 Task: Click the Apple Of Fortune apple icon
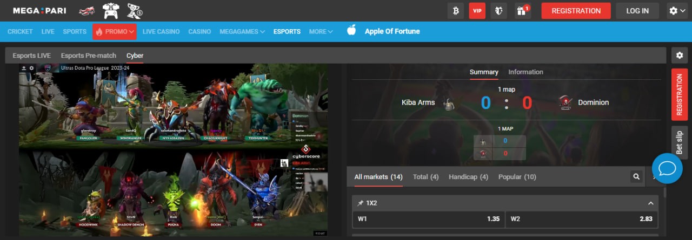(351, 30)
